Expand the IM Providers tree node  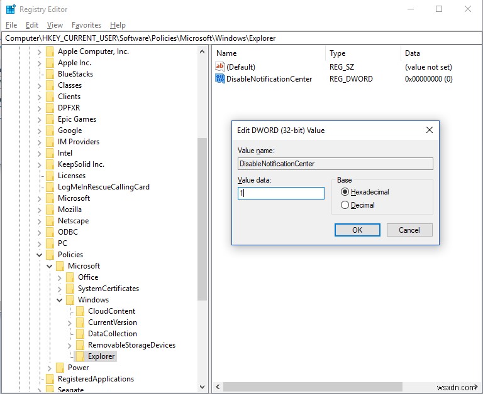(39, 142)
